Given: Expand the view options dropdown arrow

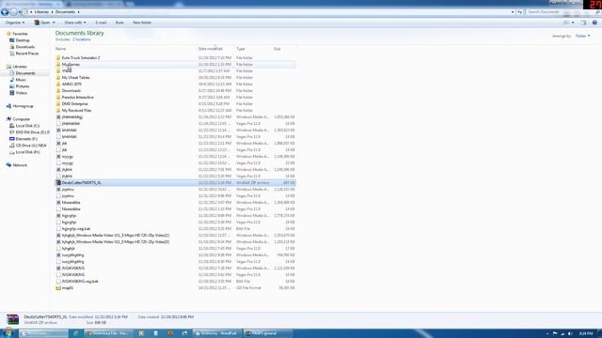Looking at the screenshot, I should click(573, 23).
